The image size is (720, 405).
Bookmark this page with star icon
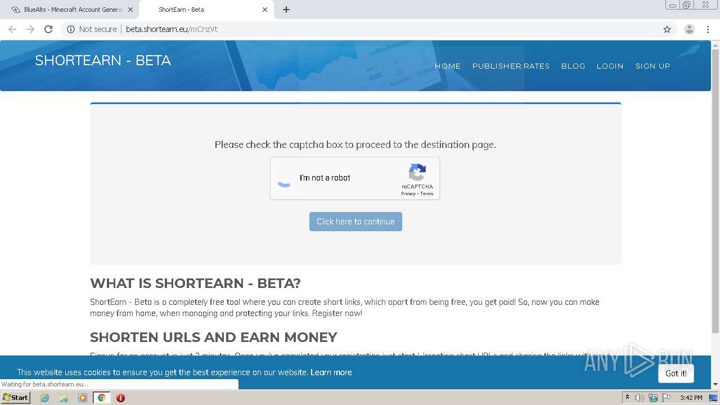point(667,29)
